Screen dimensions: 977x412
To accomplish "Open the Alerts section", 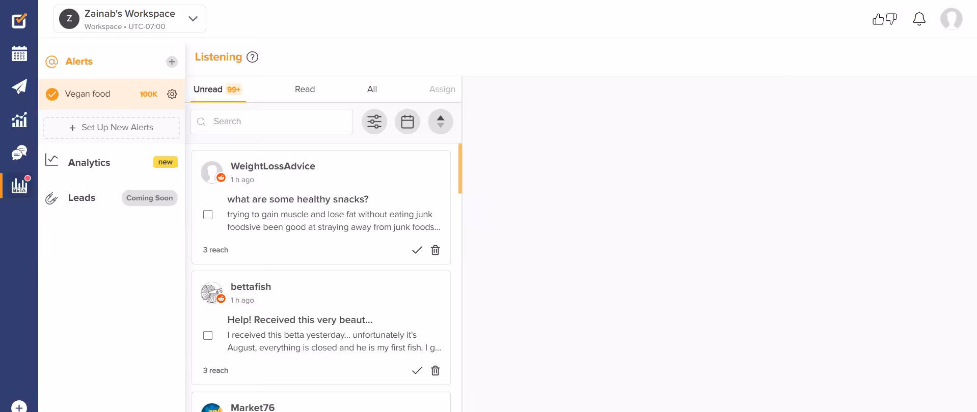I will [x=79, y=62].
